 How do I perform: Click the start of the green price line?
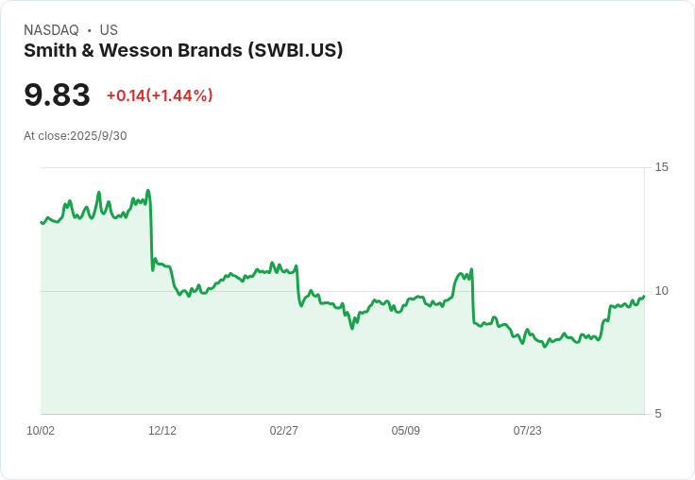(x=41, y=222)
